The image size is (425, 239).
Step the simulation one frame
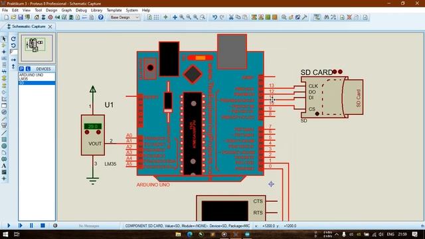[x=21, y=226]
